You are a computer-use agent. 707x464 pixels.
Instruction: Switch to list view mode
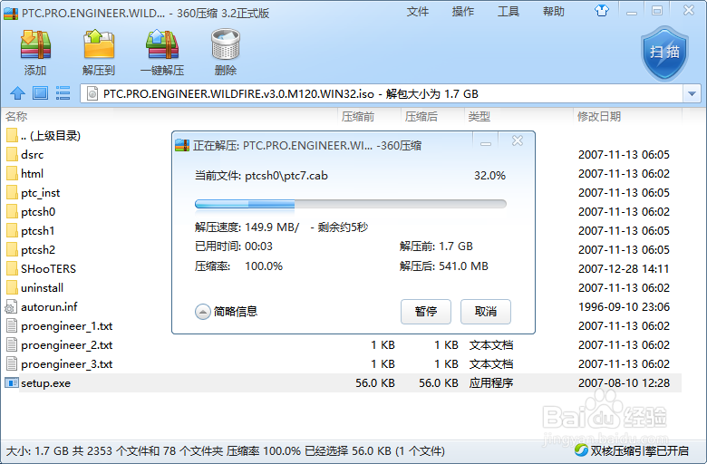pyautogui.click(x=63, y=93)
